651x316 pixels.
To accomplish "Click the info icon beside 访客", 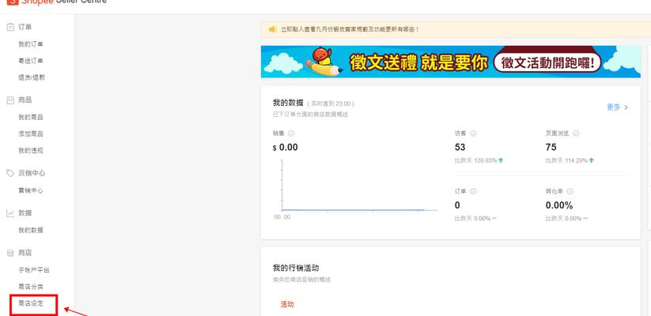I will 473,134.
